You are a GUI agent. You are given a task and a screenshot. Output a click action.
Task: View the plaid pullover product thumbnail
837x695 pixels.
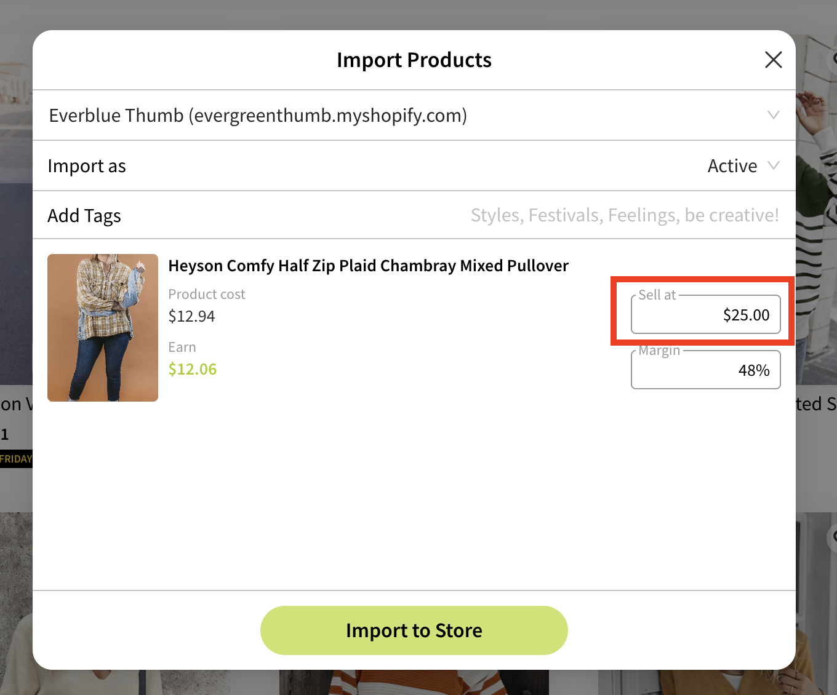(x=102, y=328)
